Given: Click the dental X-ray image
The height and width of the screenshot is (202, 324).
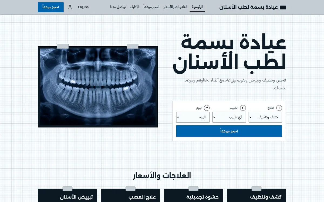Looking at the screenshot, I should (98, 87).
